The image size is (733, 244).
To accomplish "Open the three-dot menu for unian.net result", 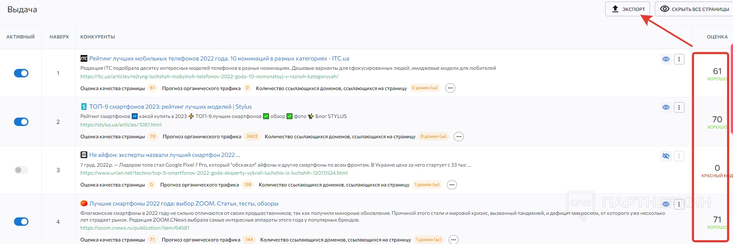I will [679, 156].
